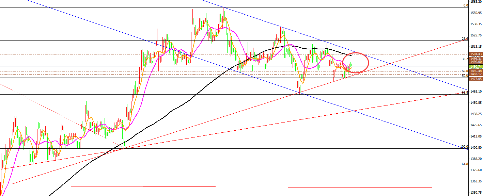Click the 1513.15 price scale value
This screenshot has width=483, height=196.
pyautogui.click(x=476, y=47)
